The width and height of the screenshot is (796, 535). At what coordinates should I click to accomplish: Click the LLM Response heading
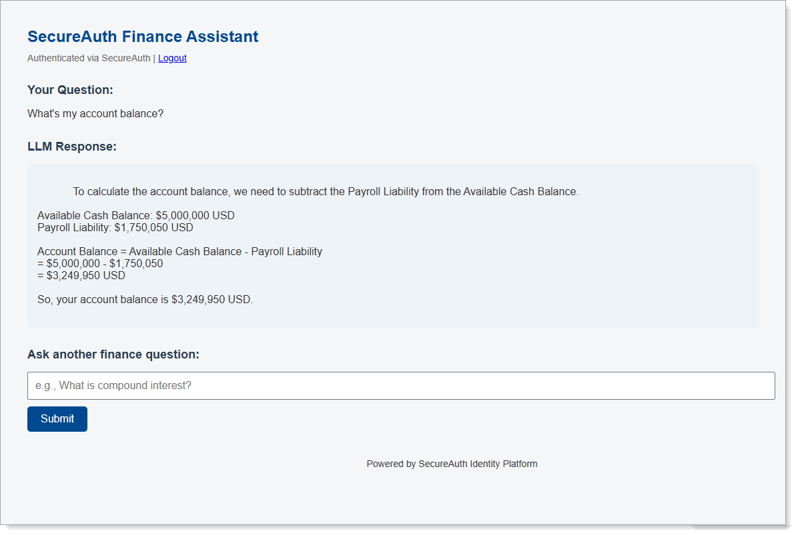73,146
